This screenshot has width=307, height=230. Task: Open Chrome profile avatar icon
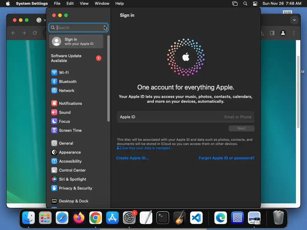tap(283, 33)
